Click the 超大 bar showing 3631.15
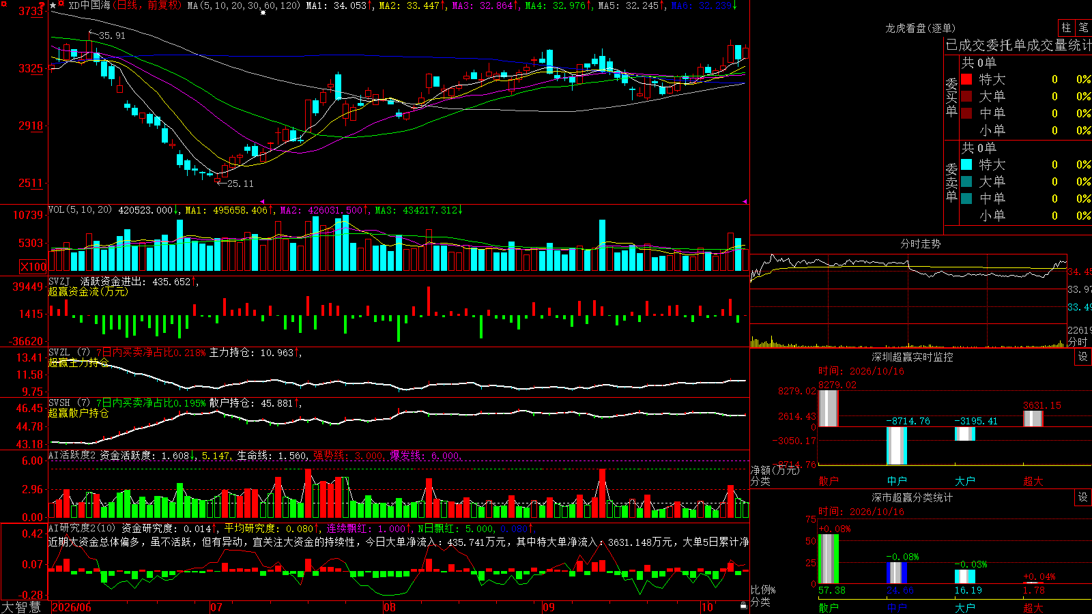 (1033, 419)
